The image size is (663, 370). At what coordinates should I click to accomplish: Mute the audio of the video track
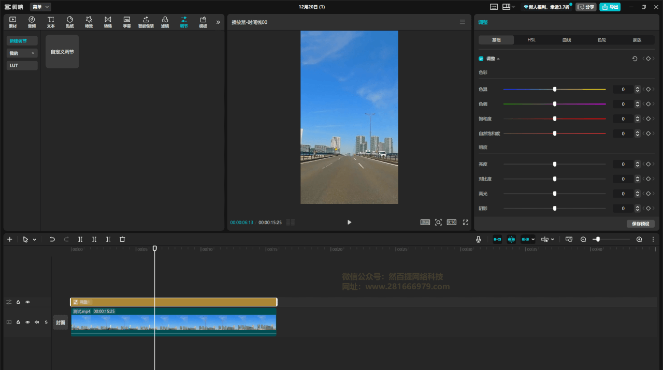pyautogui.click(x=37, y=322)
